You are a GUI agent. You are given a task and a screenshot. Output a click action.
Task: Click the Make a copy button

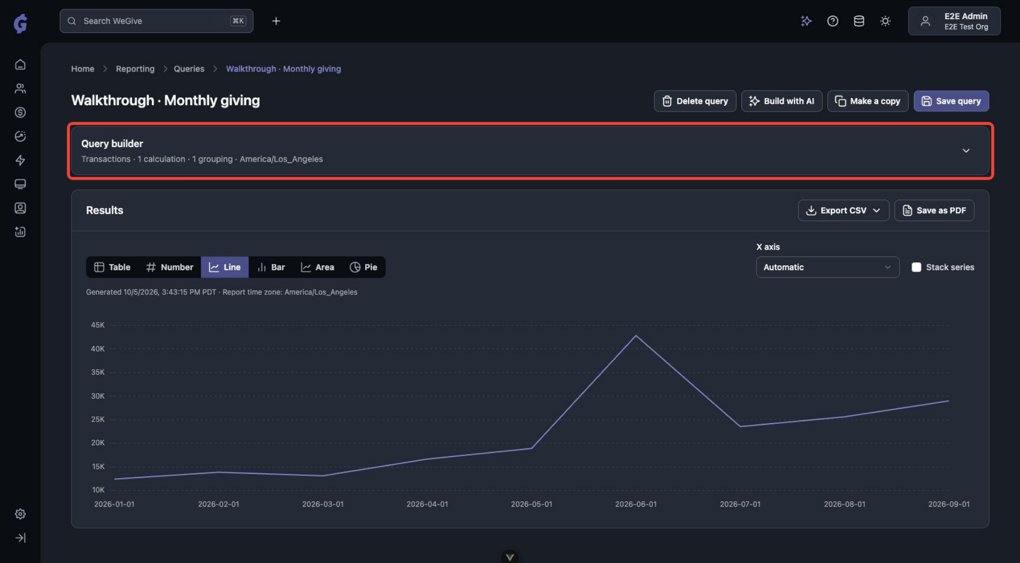(868, 101)
